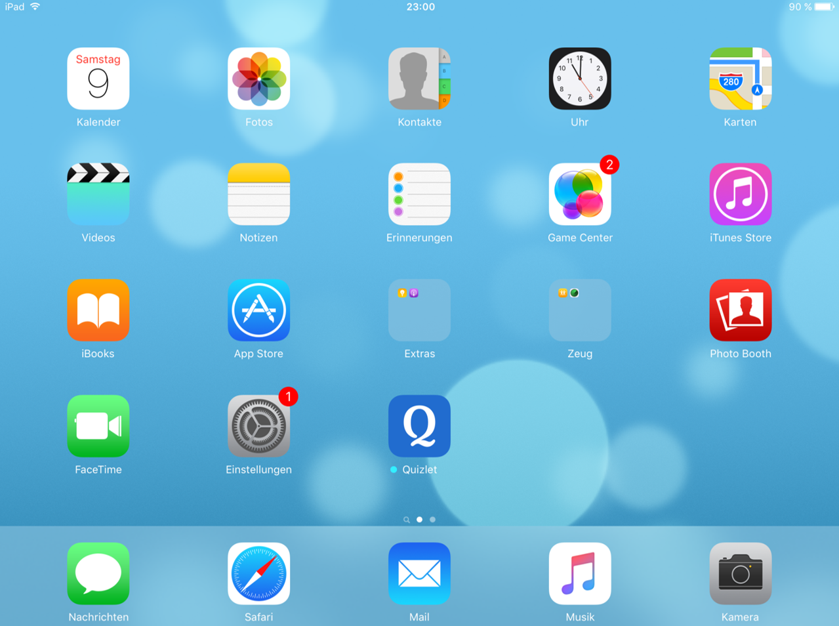
Task: Open the App Store
Action: pyautogui.click(x=258, y=310)
